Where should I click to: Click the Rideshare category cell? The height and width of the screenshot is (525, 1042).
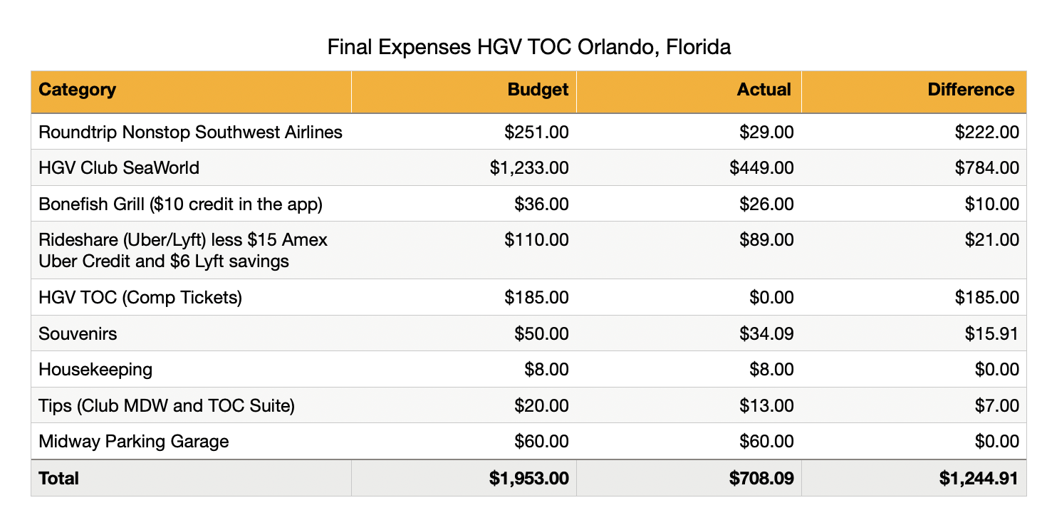tap(183, 250)
